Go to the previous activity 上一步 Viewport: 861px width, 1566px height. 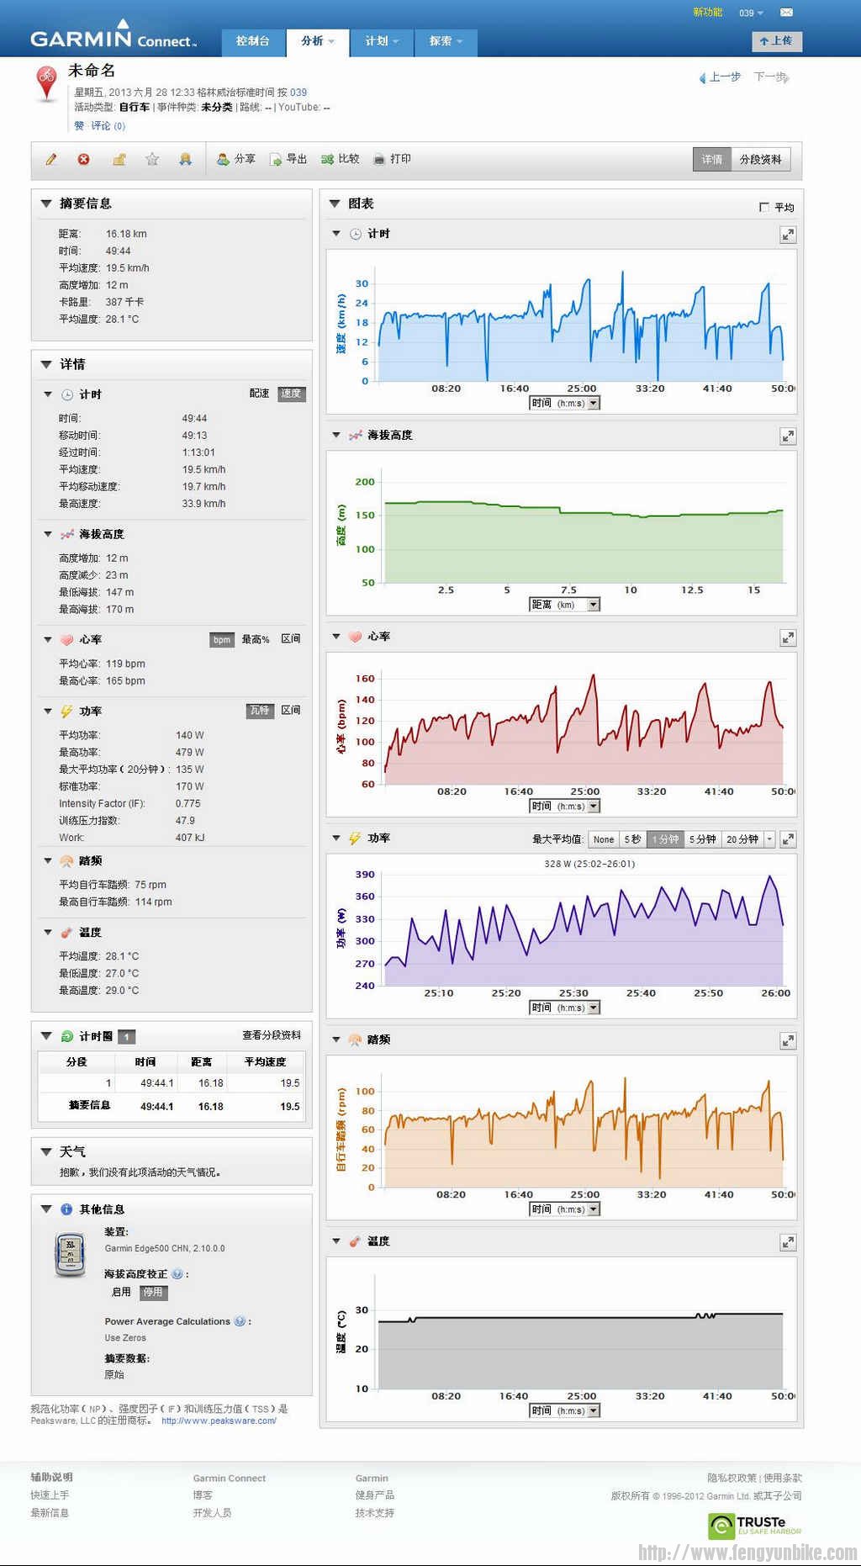pos(720,77)
